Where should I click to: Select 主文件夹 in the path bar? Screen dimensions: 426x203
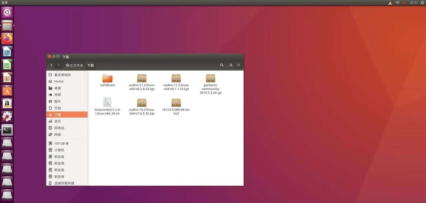tap(74, 65)
